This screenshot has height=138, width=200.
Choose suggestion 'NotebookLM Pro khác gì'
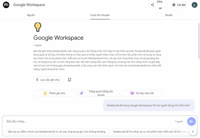(150, 131)
